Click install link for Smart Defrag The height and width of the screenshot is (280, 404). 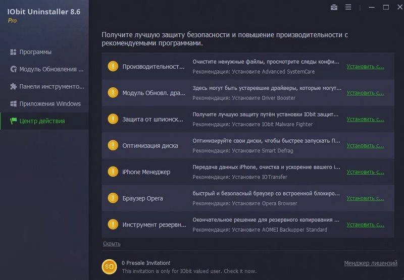click(x=365, y=146)
